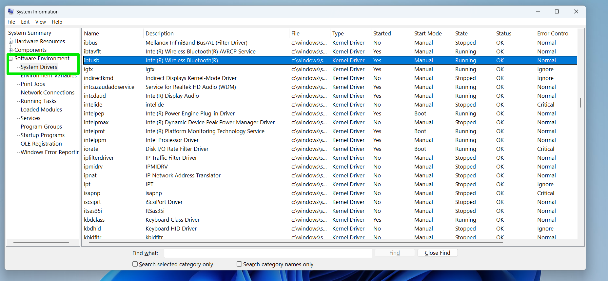The height and width of the screenshot is (281, 608).
Task: Open the File menu
Action: point(11,22)
